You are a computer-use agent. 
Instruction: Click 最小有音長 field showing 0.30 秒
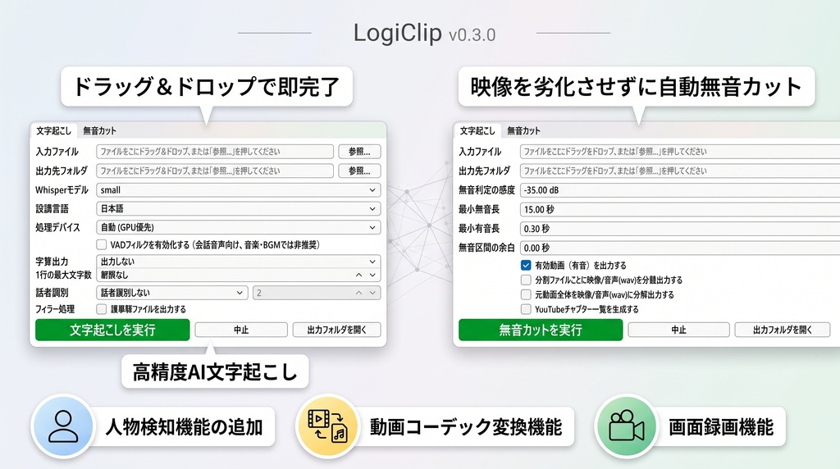(680, 229)
